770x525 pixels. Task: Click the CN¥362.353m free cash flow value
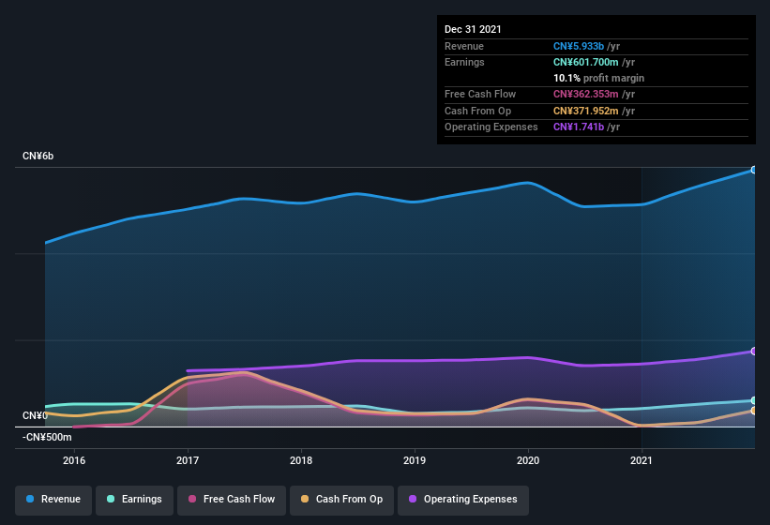pyautogui.click(x=586, y=94)
